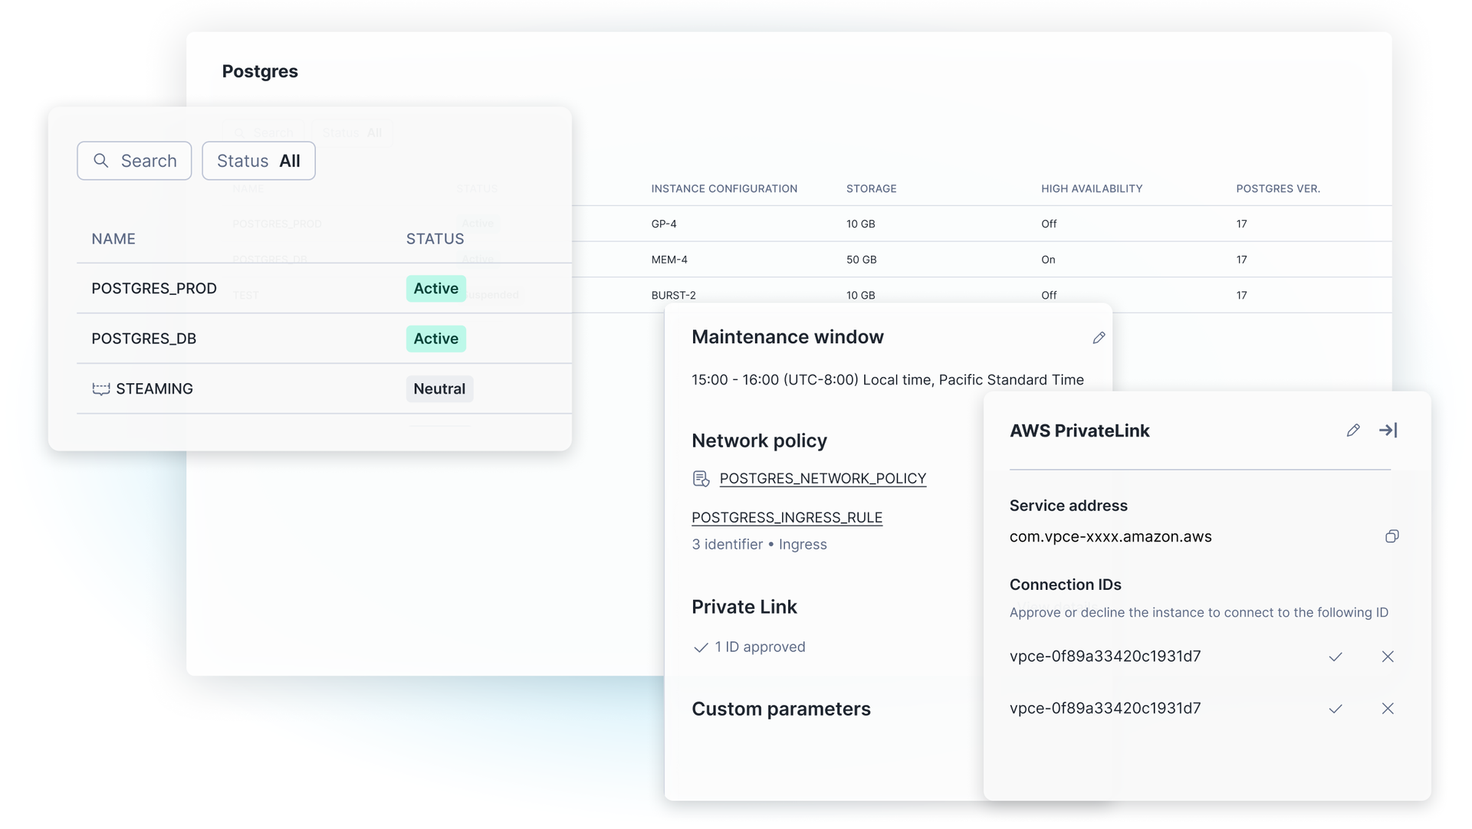
Task: Decline the second vpce connection ID
Action: point(1388,709)
